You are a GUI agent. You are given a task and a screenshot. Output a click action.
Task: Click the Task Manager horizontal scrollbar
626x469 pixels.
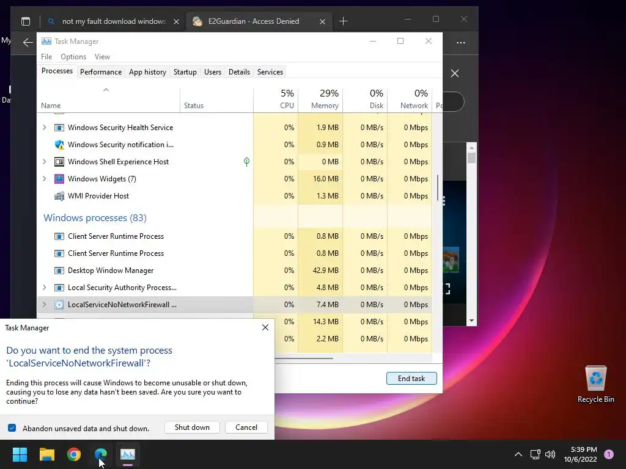tap(303, 358)
